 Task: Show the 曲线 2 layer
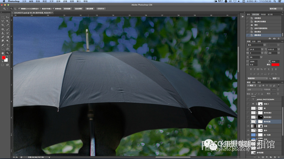pyautogui.click(x=248, y=104)
